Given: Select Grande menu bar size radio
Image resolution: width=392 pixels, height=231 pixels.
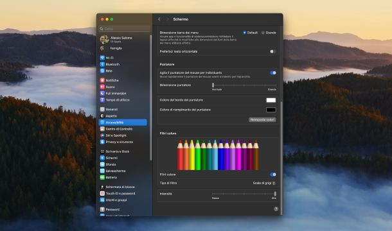Looking at the screenshot, I should (x=263, y=33).
